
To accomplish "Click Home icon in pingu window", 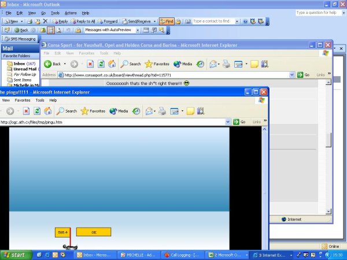I will click(48, 111).
